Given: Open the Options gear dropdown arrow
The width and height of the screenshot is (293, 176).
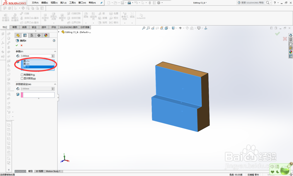Looking at the screenshot, I should coord(162,3).
